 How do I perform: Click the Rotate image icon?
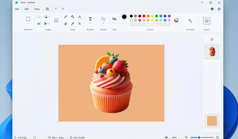(x=46, y=17)
